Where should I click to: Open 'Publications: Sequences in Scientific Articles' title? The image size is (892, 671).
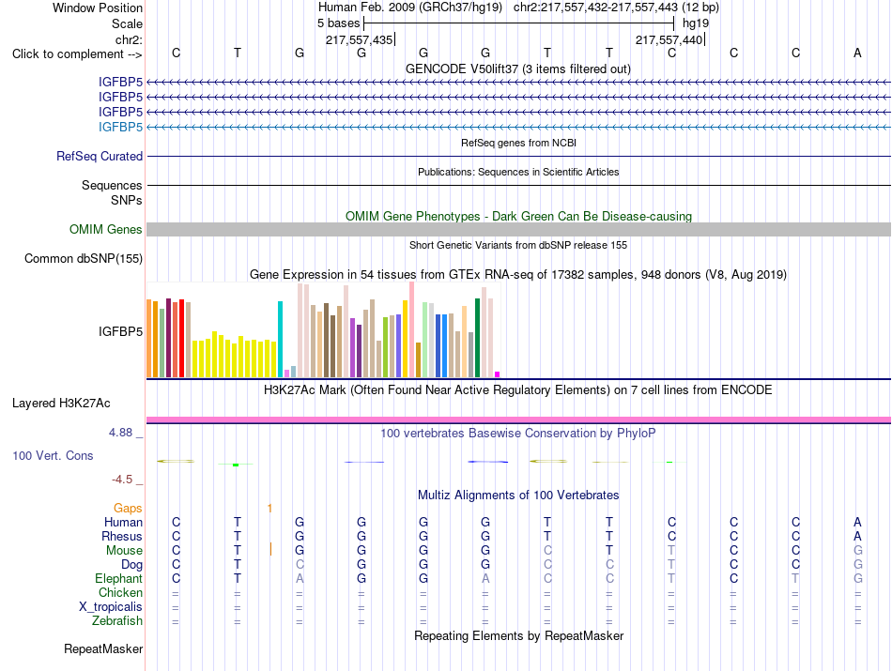coord(518,172)
